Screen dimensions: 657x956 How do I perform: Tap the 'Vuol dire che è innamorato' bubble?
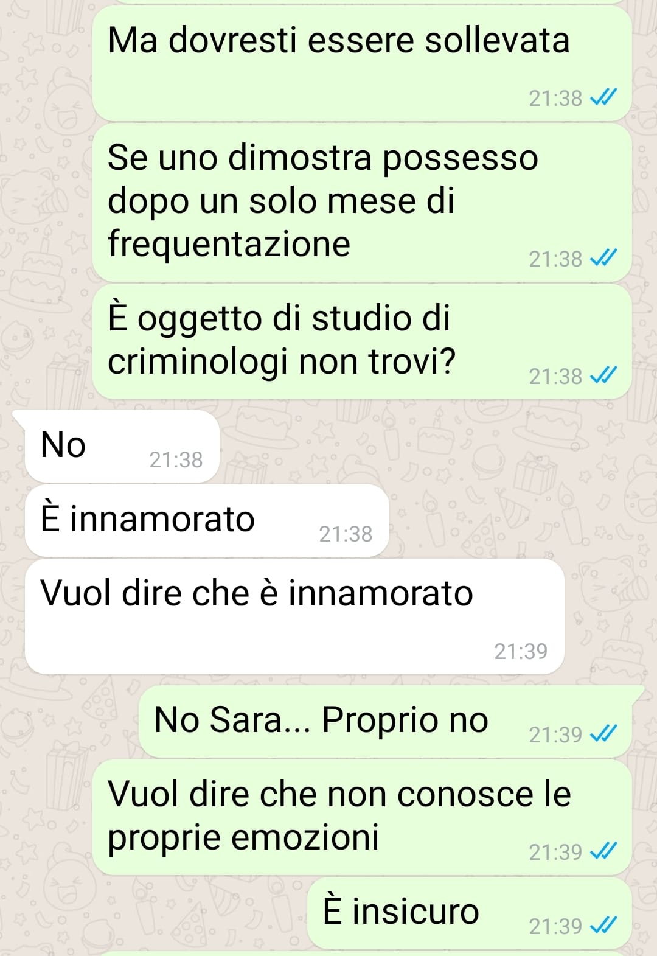pos(294,616)
